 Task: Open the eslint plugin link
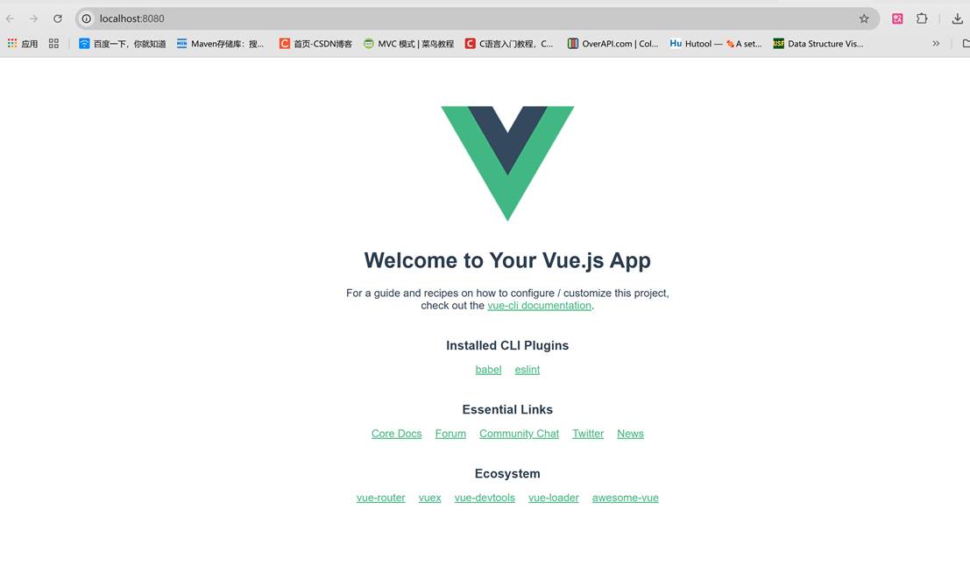tap(527, 369)
